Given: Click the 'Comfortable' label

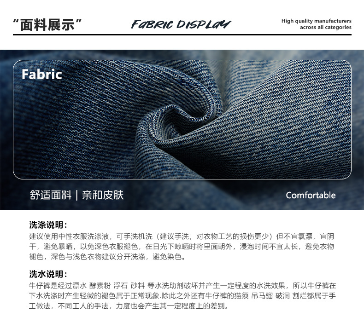Looking at the screenshot, I should pos(311,195).
